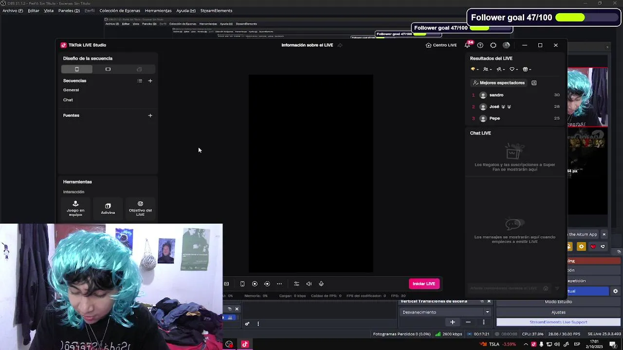623x350 pixels.
Task: Close the Transiciones de escena dock
Action: 489,301
